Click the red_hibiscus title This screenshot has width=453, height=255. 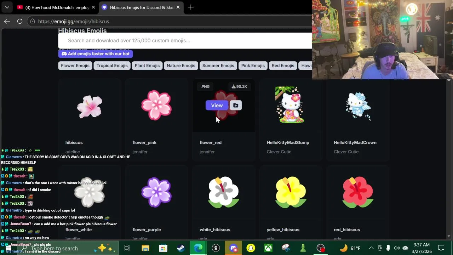pyautogui.click(x=347, y=229)
